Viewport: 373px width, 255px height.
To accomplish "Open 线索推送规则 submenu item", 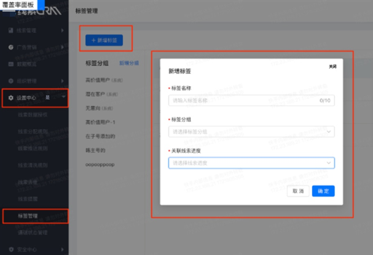I will (x=33, y=148).
